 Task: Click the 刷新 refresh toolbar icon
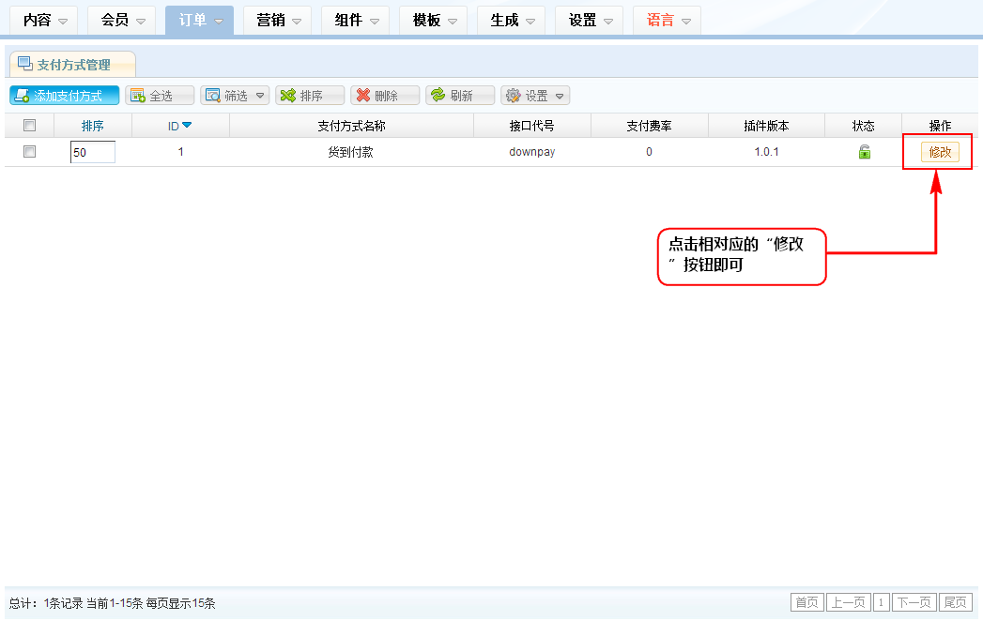[438, 96]
